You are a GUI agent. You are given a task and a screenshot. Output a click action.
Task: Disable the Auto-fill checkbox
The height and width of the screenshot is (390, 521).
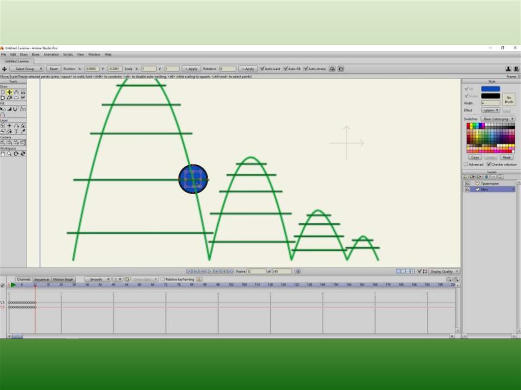(285, 69)
